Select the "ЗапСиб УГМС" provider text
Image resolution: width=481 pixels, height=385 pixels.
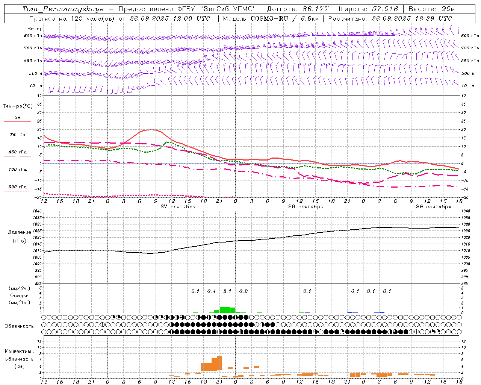[228, 9]
